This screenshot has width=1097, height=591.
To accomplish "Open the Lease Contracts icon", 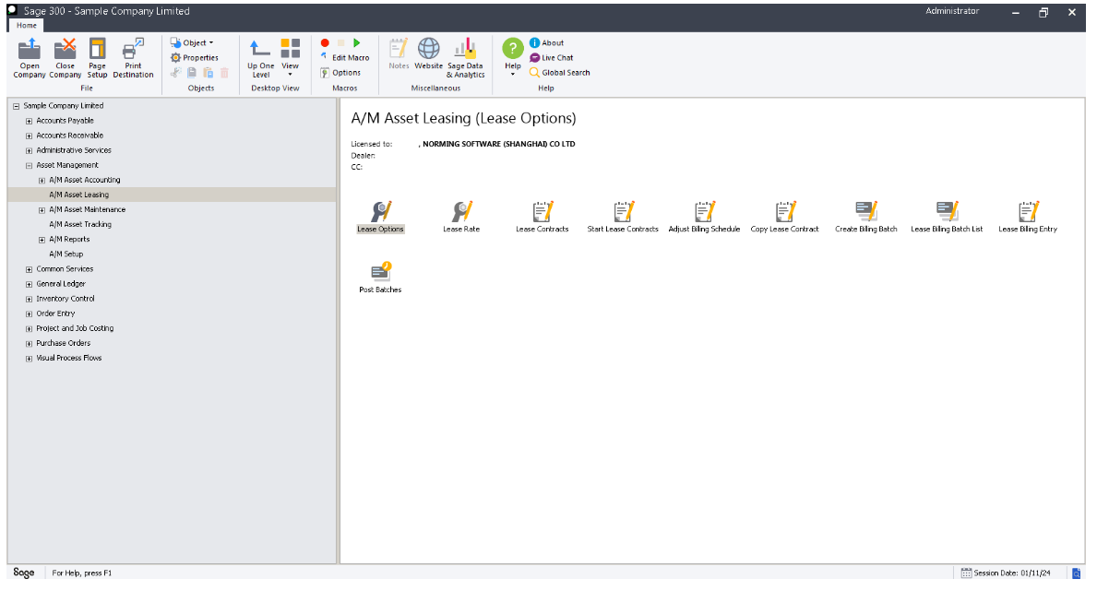I will pyautogui.click(x=543, y=216).
